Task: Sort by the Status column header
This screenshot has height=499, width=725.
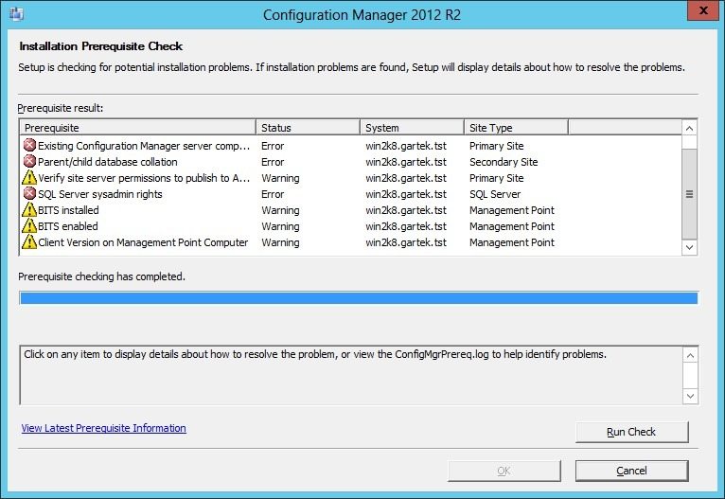Action: coord(308,127)
